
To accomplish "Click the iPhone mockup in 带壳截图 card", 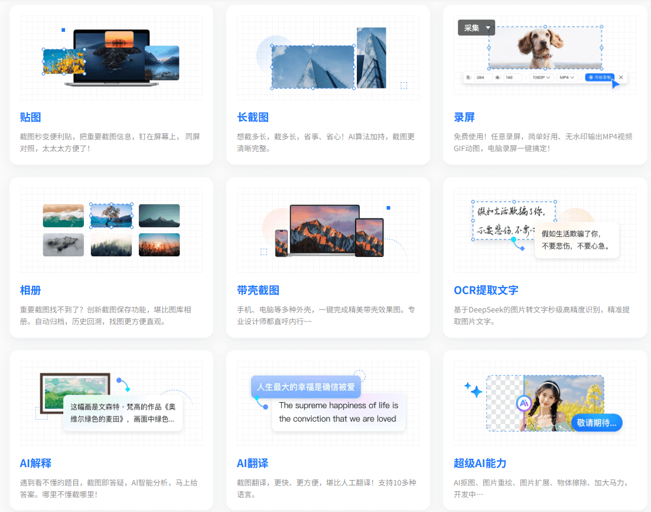I will pos(281,243).
